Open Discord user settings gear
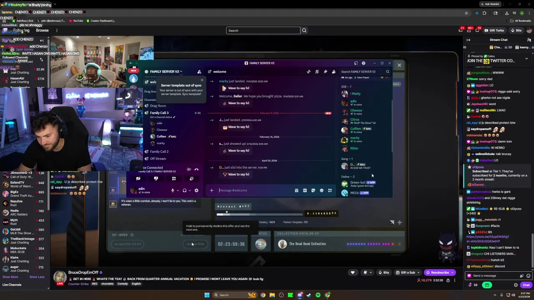Image resolution: width=534 pixels, height=300 pixels. click(x=196, y=190)
